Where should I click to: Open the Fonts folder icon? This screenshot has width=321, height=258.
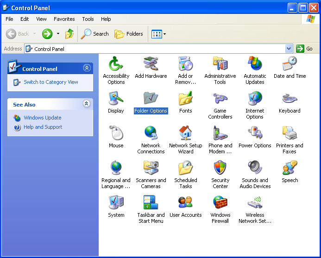(x=185, y=98)
